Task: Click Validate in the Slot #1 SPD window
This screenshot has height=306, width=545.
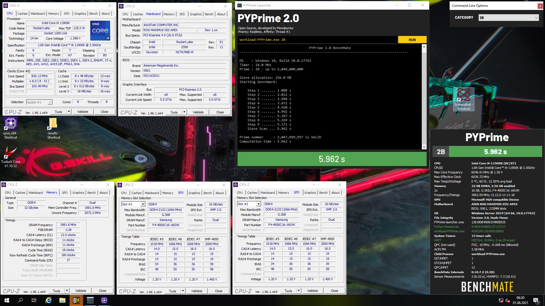Action: coord(197,291)
